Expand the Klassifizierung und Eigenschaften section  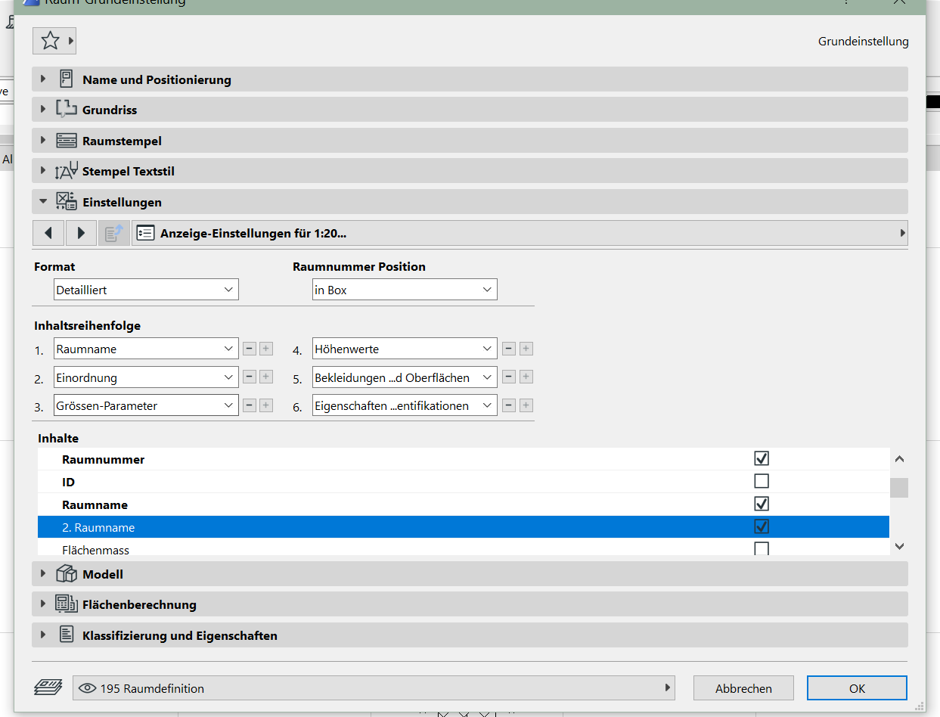(x=43, y=635)
